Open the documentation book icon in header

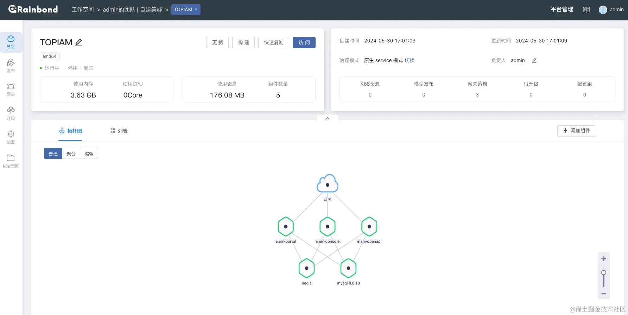tap(586, 10)
